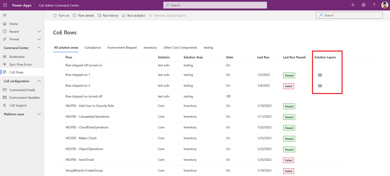The image size is (390, 176).
Task: Select HELPER - CloudFlowOperations flow
Action: (x=87, y=127)
